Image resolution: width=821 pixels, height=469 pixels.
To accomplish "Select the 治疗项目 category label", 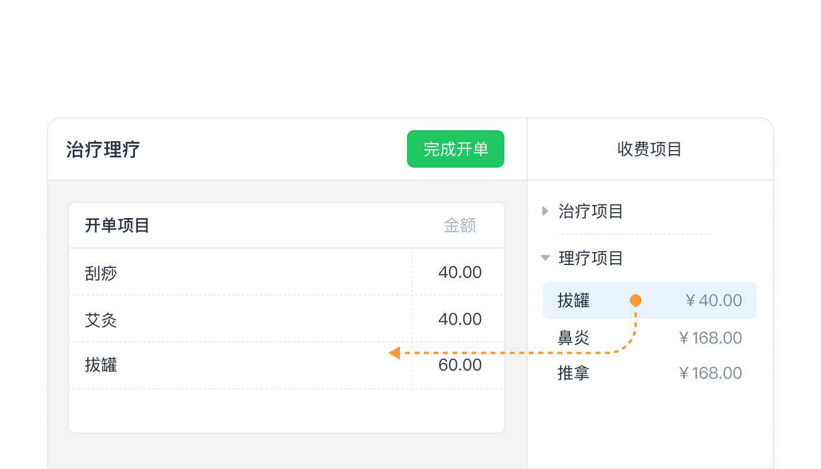I will pyautogui.click(x=591, y=211).
